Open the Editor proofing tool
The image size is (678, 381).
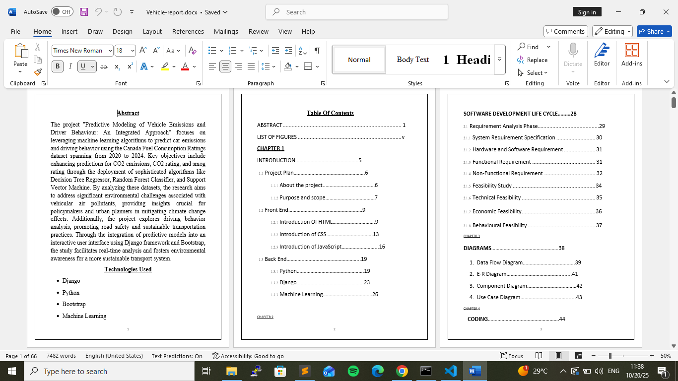click(602, 55)
